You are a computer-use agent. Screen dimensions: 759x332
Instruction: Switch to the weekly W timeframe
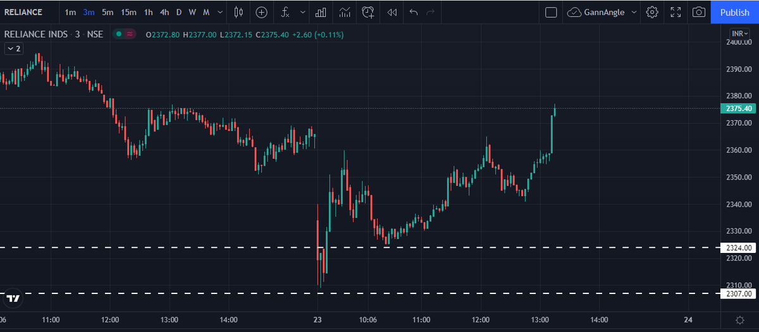[x=192, y=12]
